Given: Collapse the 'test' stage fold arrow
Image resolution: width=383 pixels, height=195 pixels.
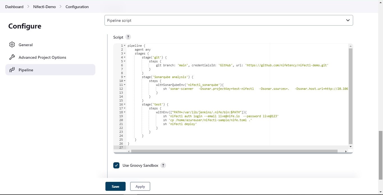Looking at the screenshot, I should click(124, 104).
